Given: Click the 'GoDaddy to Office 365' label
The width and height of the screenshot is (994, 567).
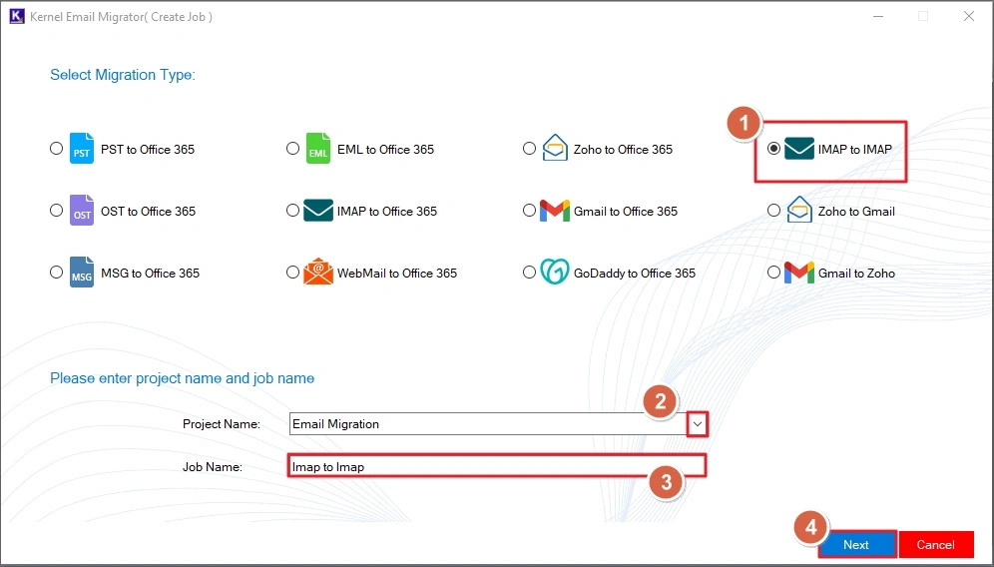Looking at the screenshot, I should coord(635,274).
